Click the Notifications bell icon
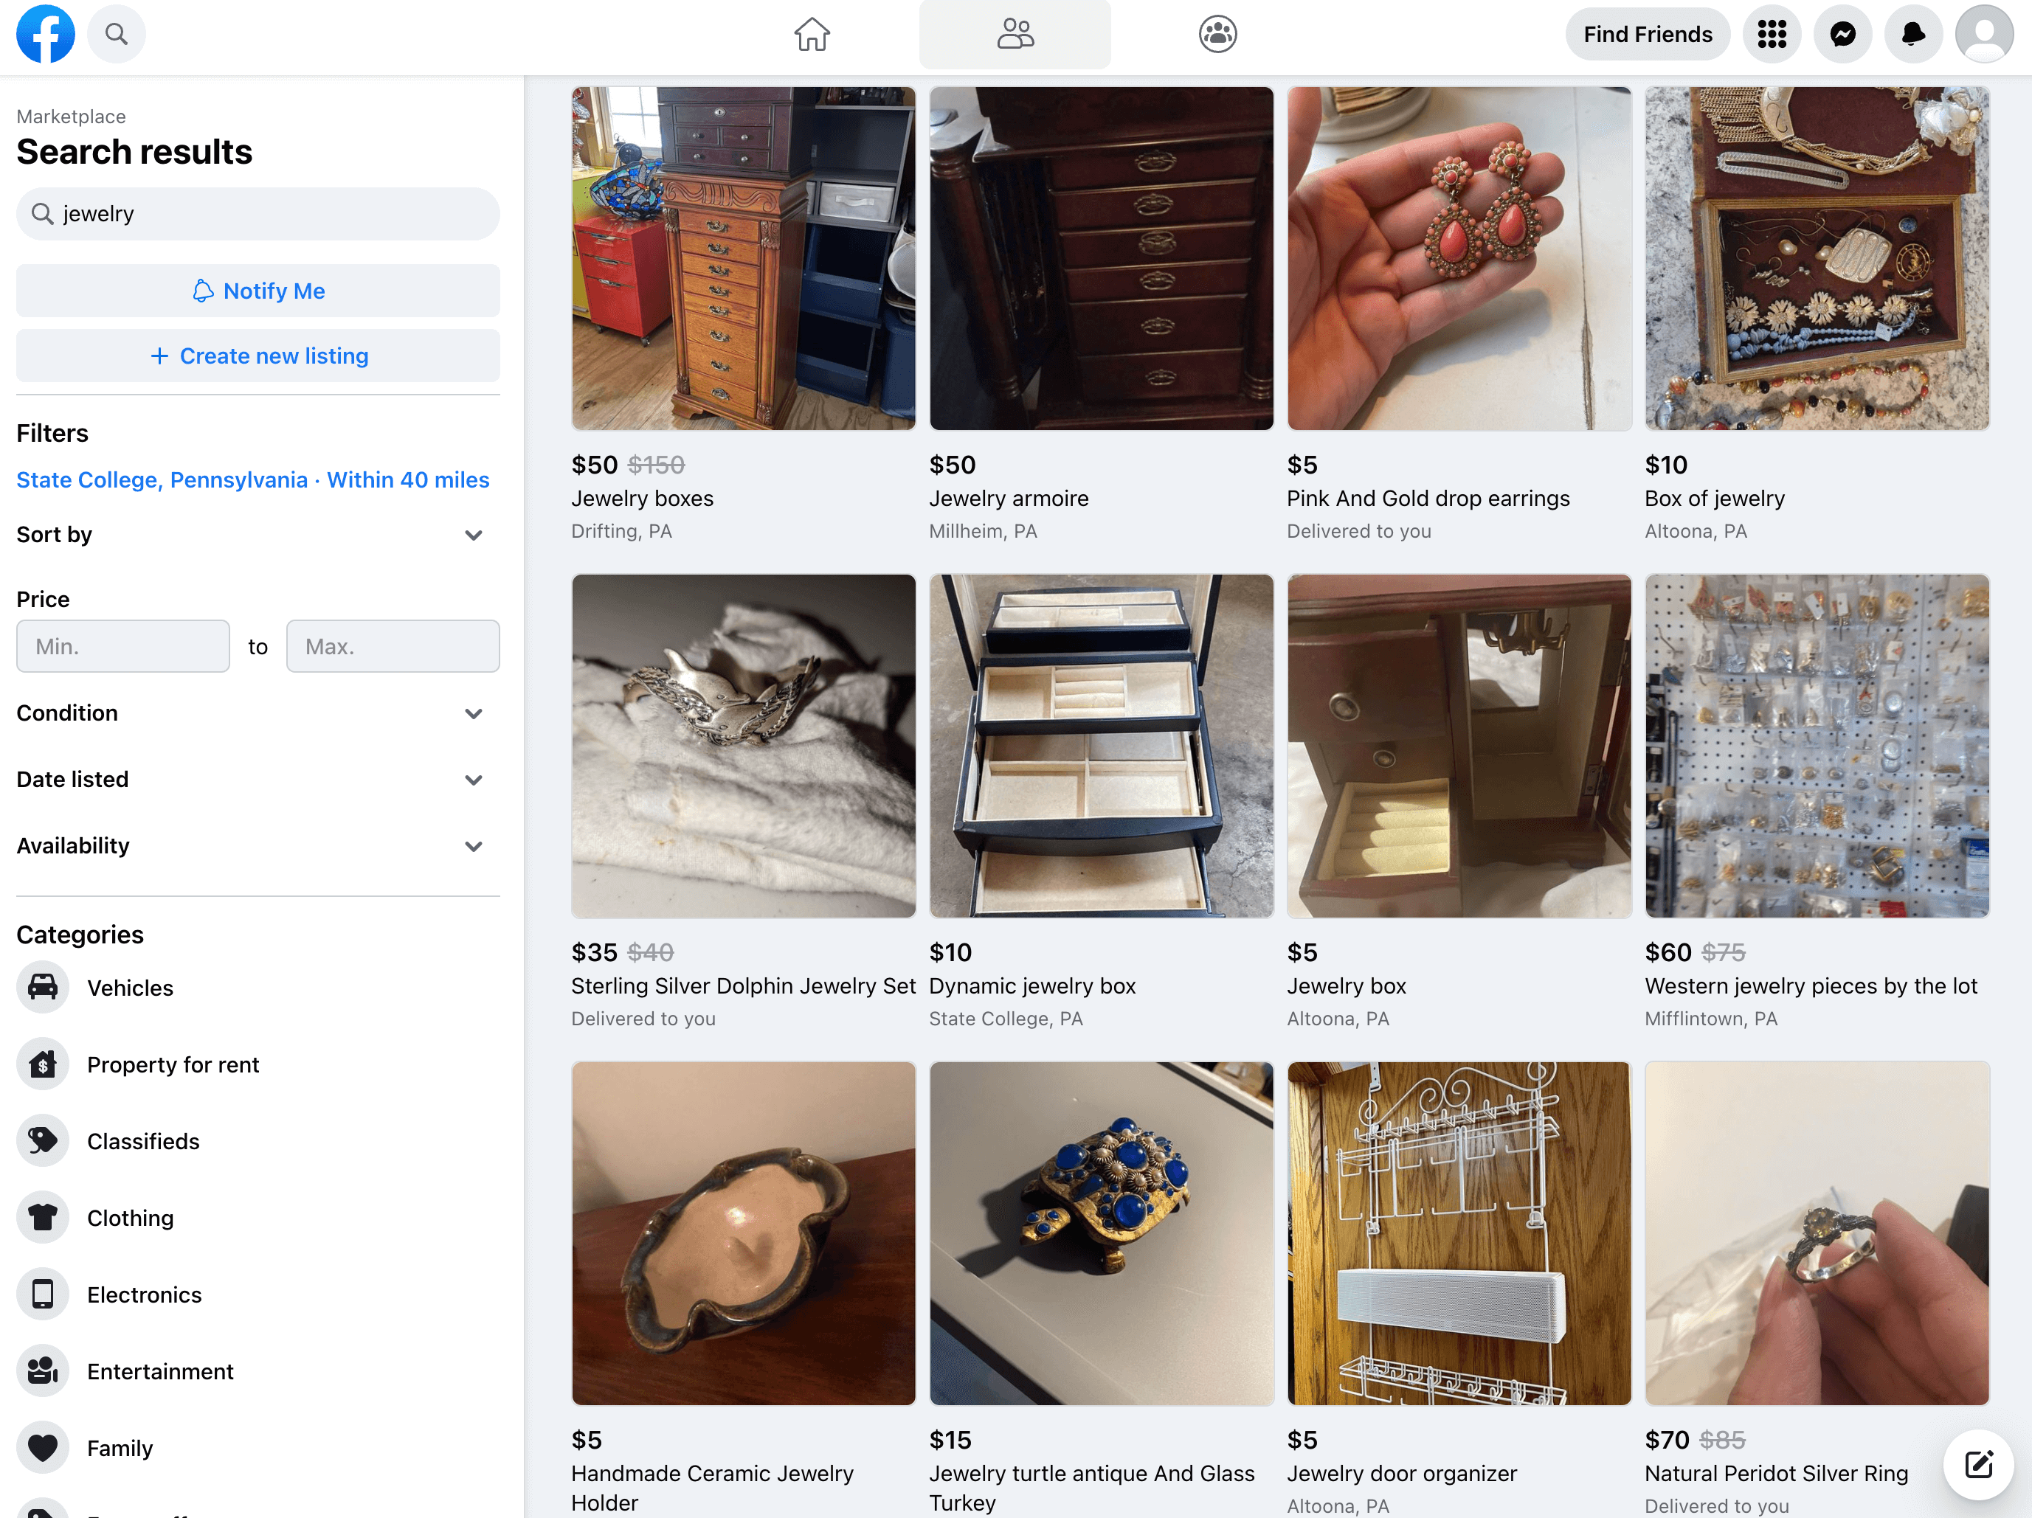Image resolution: width=2032 pixels, height=1518 pixels. click(1912, 32)
